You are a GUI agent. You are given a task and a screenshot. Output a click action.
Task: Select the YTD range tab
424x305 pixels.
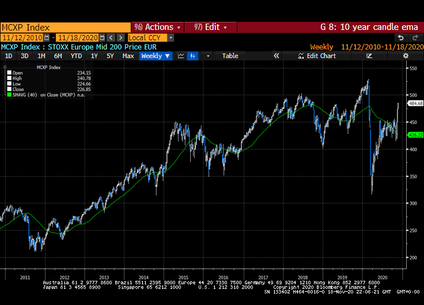[x=76, y=56]
